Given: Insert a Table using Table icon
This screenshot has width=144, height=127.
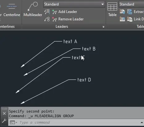Looking at the screenshot, I should [112, 9].
